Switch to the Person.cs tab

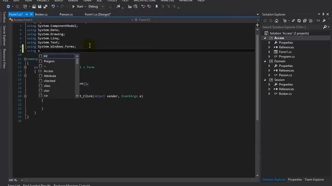(66, 14)
